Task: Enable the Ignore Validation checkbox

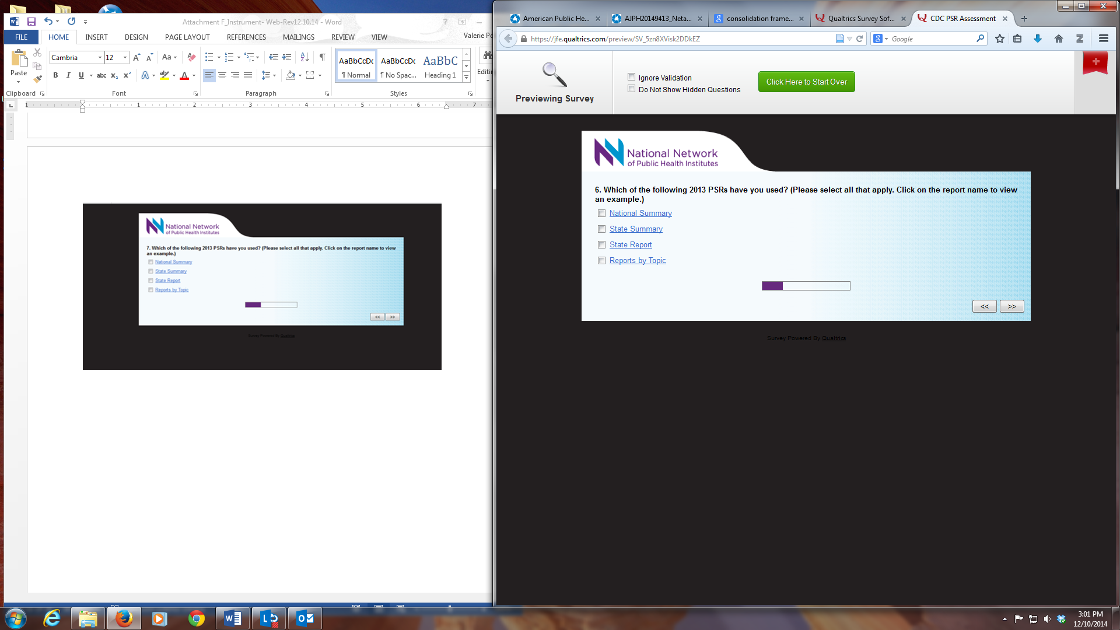Action: pos(631,77)
